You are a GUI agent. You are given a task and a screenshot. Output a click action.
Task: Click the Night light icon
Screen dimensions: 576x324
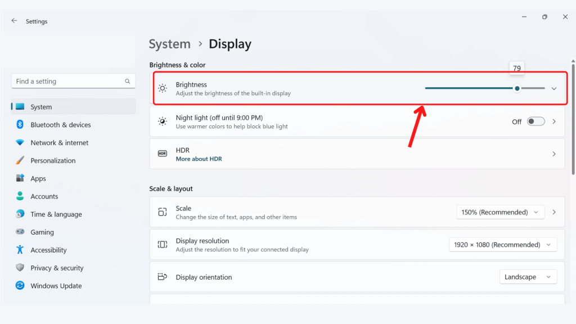tap(163, 121)
